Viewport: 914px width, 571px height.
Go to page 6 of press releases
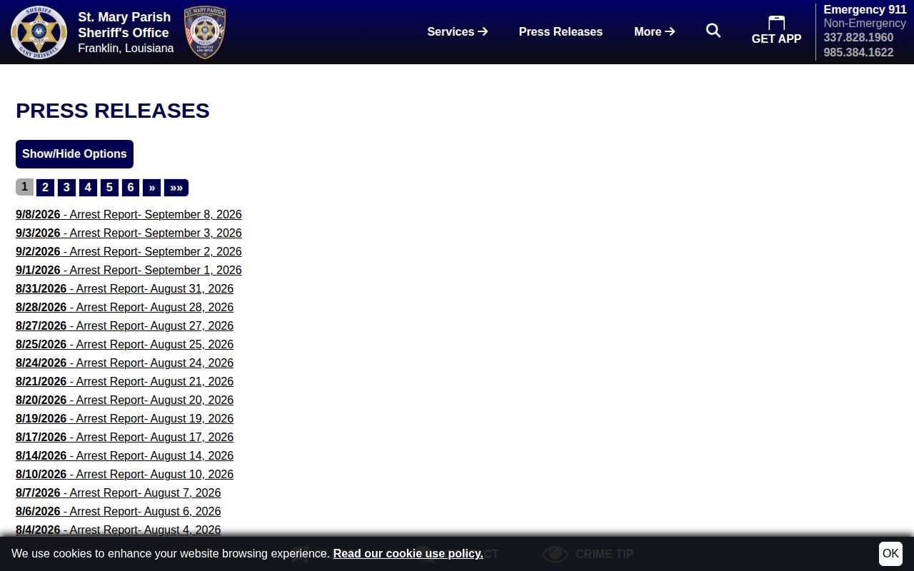coord(131,188)
